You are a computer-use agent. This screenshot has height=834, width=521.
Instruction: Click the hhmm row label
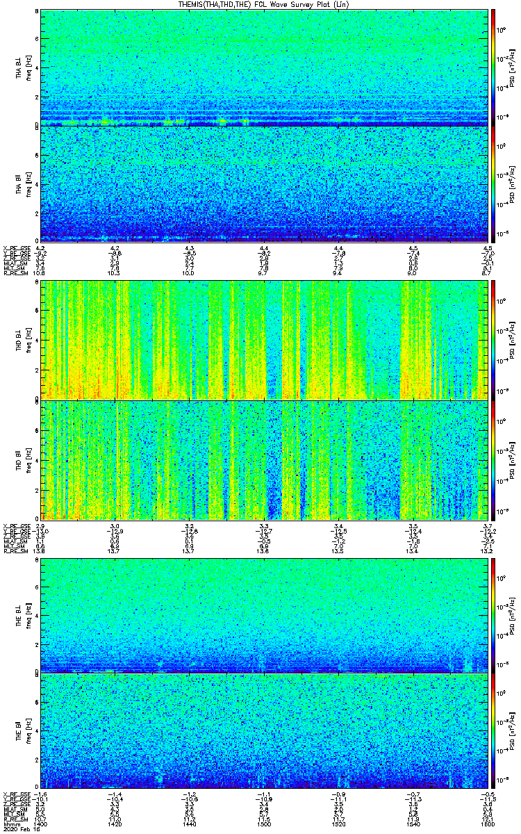click(x=10, y=824)
